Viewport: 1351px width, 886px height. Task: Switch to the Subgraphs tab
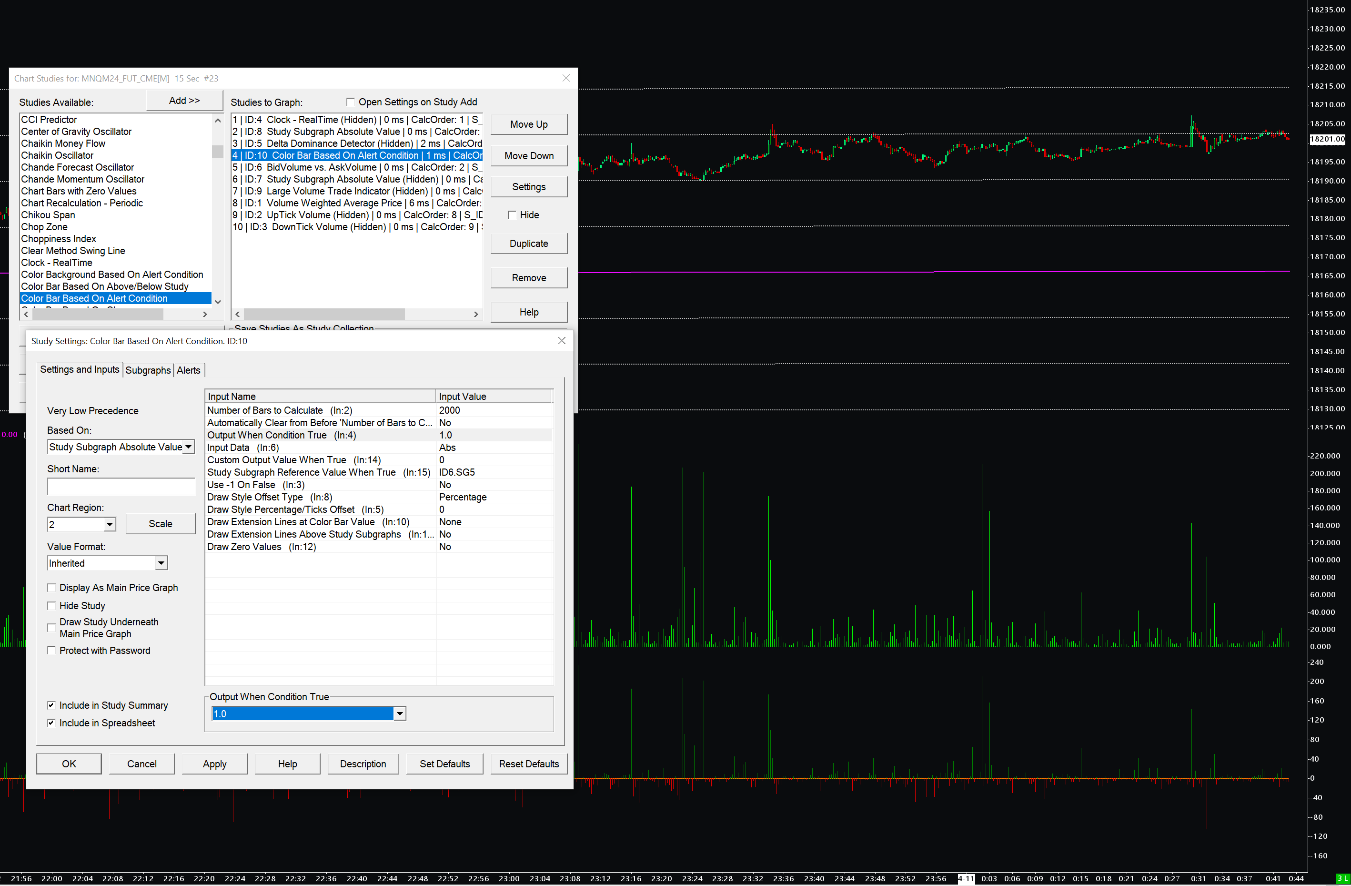(x=148, y=370)
